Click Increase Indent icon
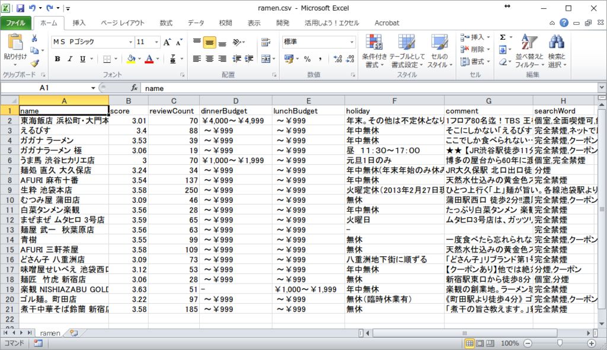The image size is (607, 350). pyautogui.click(x=249, y=59)
